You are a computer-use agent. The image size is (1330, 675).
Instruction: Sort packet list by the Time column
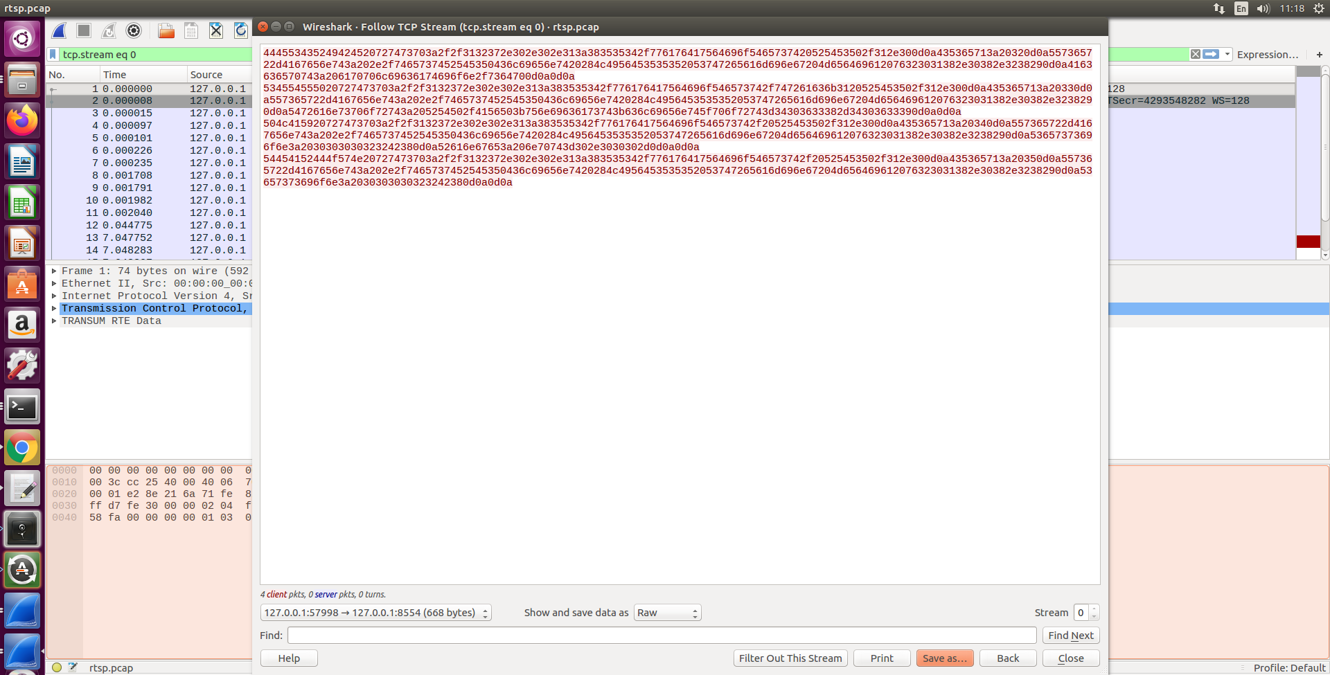point(143,75)
